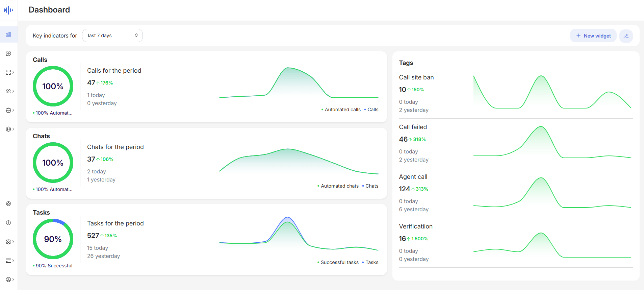Open the billing card sidebar menu

10,261
